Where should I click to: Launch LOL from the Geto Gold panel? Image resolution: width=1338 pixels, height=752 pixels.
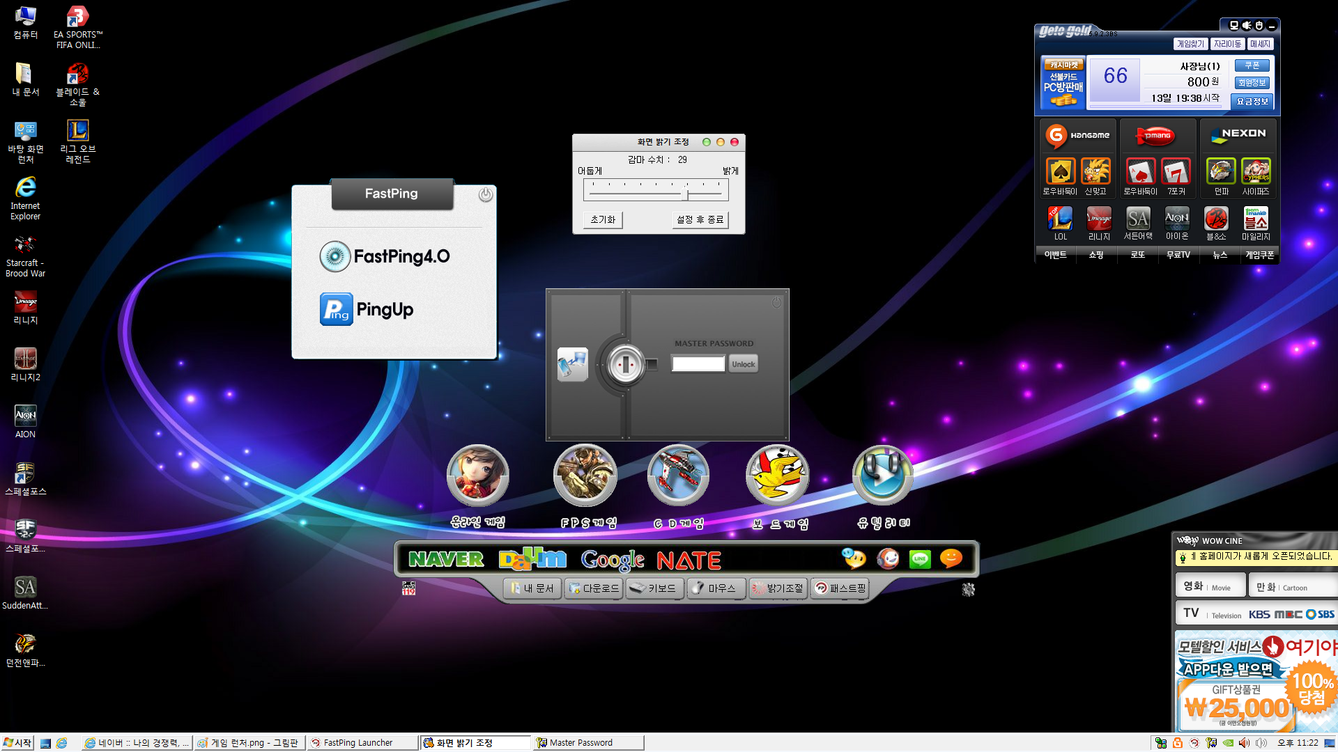coord(1060,220)
